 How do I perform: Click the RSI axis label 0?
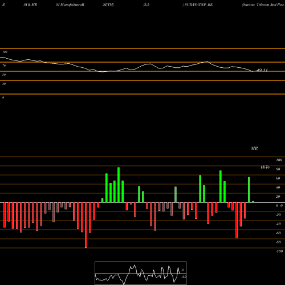tap(3, 97)
